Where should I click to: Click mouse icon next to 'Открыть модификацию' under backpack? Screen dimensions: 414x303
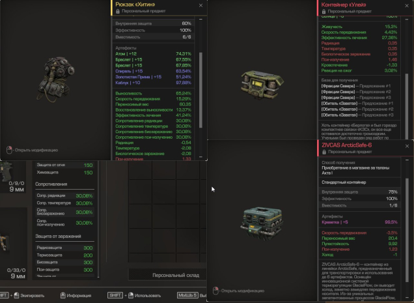click(x=9, y=150)
